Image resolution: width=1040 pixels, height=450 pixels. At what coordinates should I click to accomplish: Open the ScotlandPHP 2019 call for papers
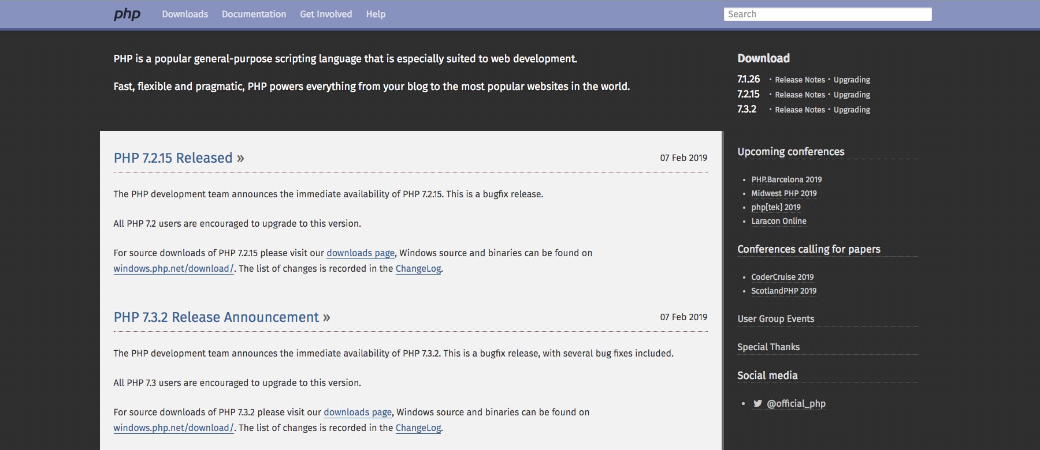(783, 291)
